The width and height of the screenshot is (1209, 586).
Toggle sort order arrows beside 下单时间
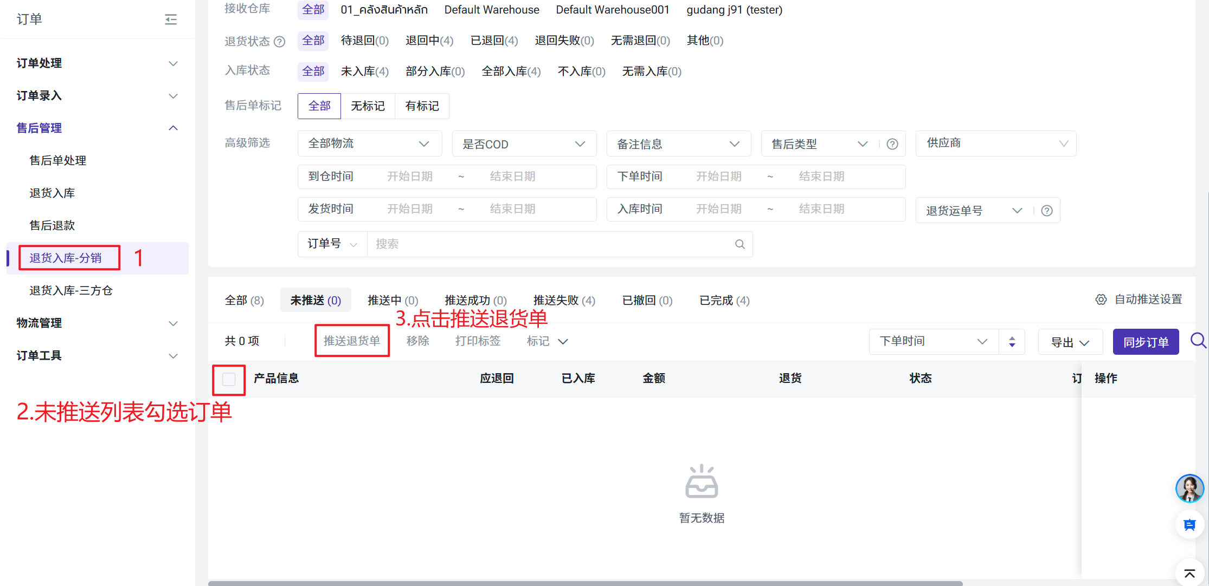pyautogui.click(x=1012, y=342)
